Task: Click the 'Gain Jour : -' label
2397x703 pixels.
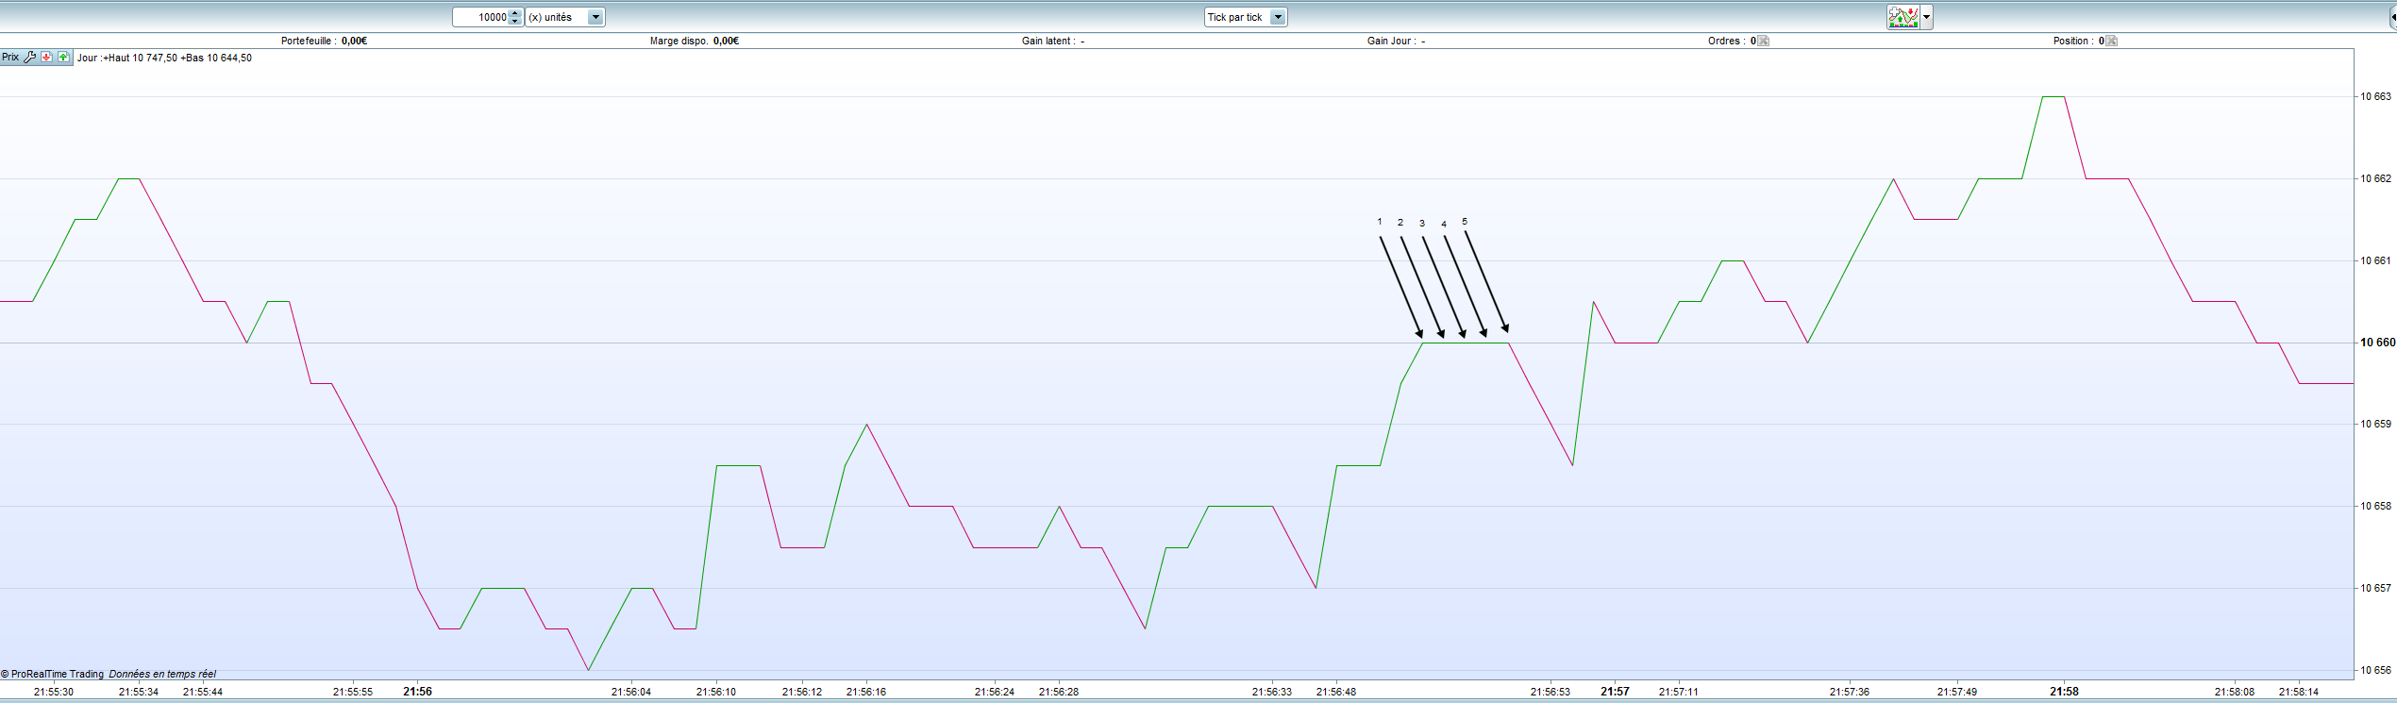Action: coord(1397,41)
